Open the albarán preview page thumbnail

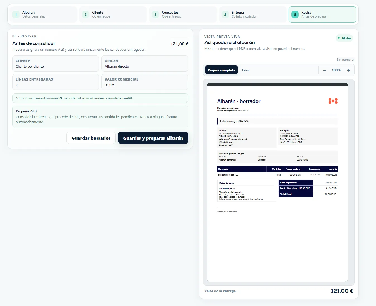pos(277,182)
